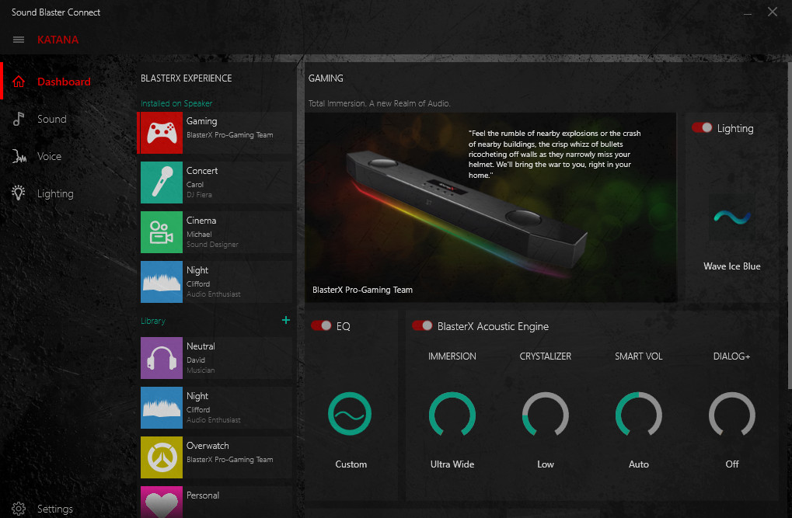Viewport: 792px width, 518px height.
Task: Select the installed Night profile icon
Action: pyautogui.click(x=162, y=282)
